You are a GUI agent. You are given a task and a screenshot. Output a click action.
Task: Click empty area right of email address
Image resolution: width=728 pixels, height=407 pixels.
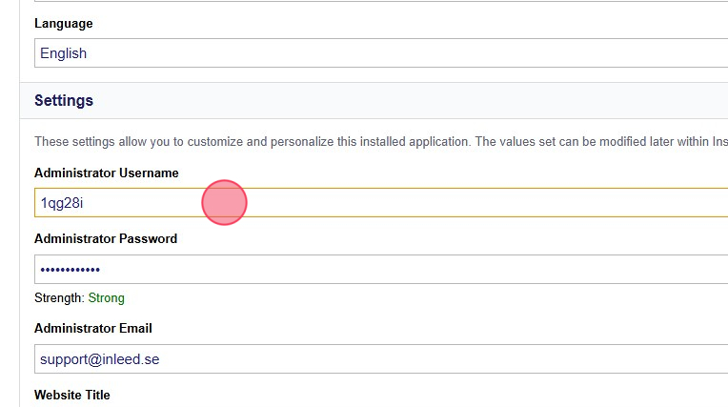[476, 359]
